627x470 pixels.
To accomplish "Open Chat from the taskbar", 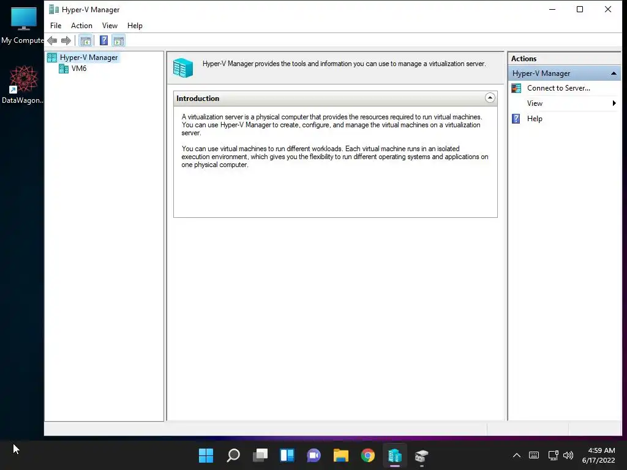I will (x=314, y=455).
